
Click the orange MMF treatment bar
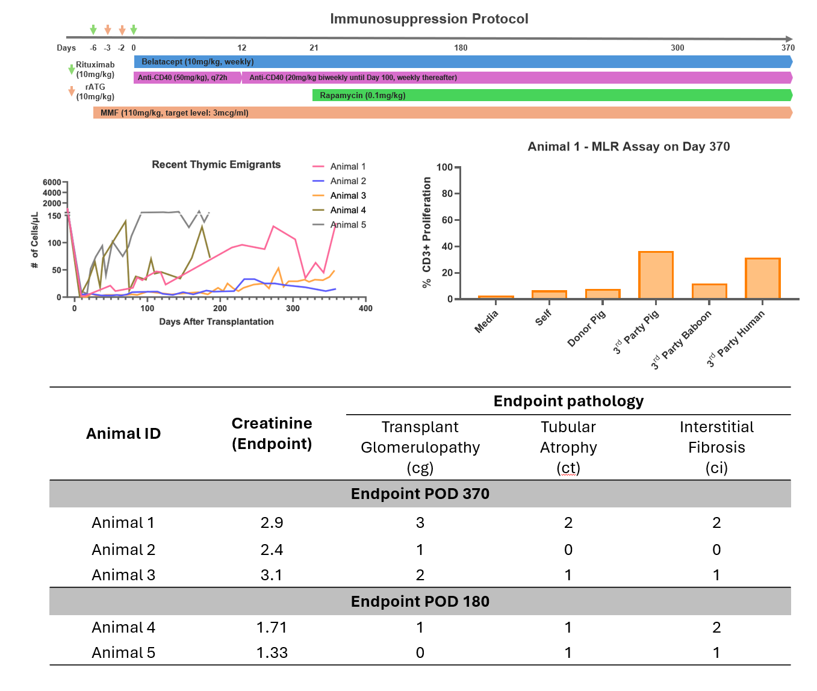click(x=443, y=113)
